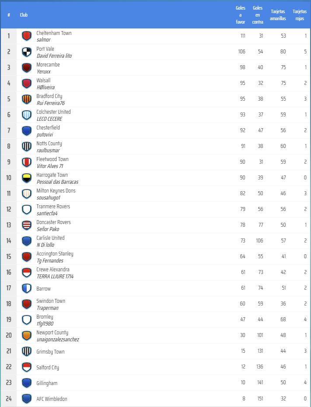Click the Notts County striped crest
The height and width of the screenshot is (407, 311).
27,147
